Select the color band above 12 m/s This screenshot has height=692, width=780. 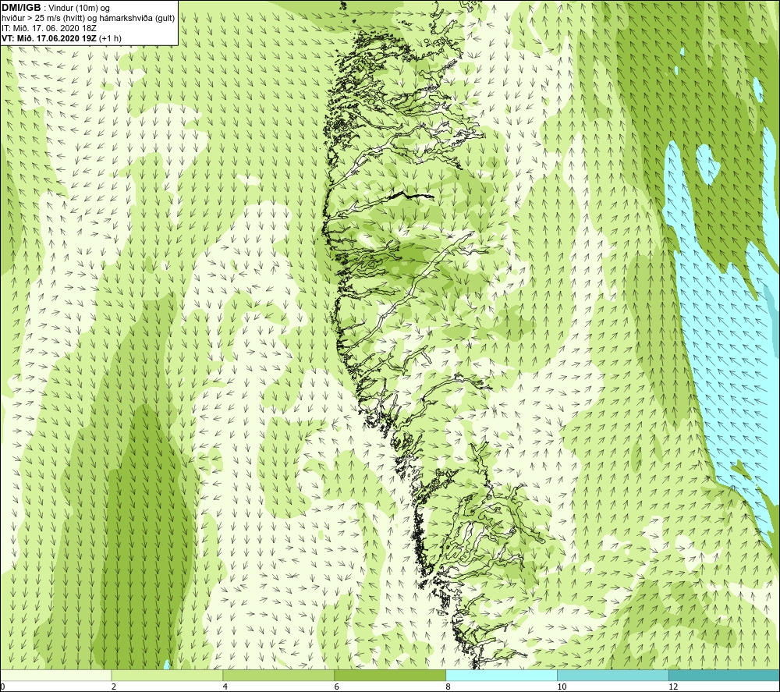point(725,676)
